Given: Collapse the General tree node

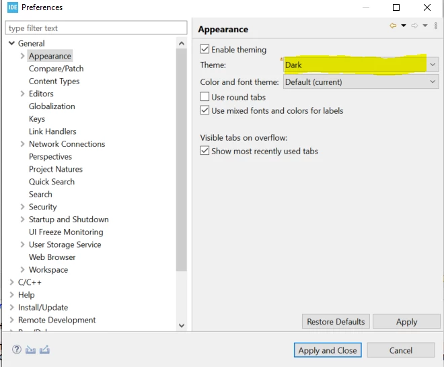Looking at the screenshot, I should [x=11, y=43].
